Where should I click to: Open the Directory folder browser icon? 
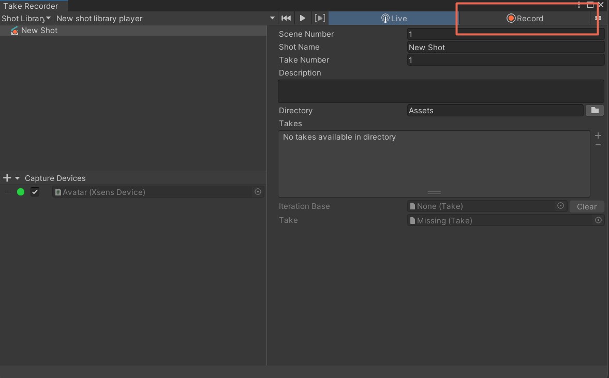click(x=594, y=110)
